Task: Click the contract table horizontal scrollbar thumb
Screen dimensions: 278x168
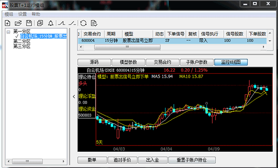Action: tap(127, 47)
